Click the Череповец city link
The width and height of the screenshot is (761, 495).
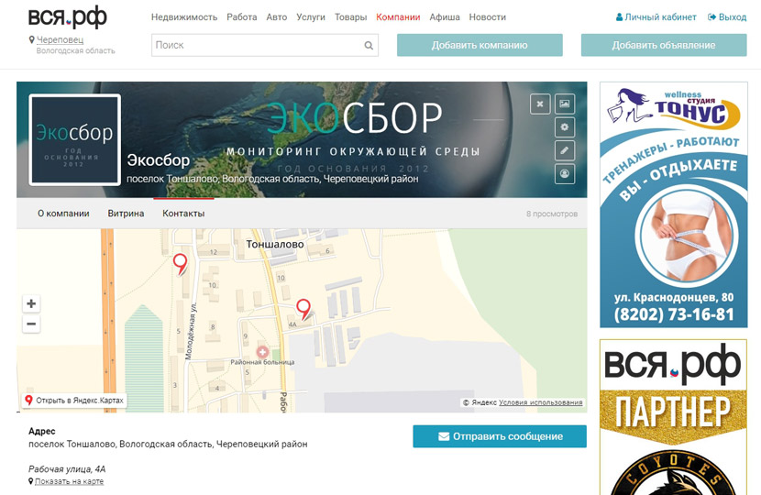[x=61, y=39]
